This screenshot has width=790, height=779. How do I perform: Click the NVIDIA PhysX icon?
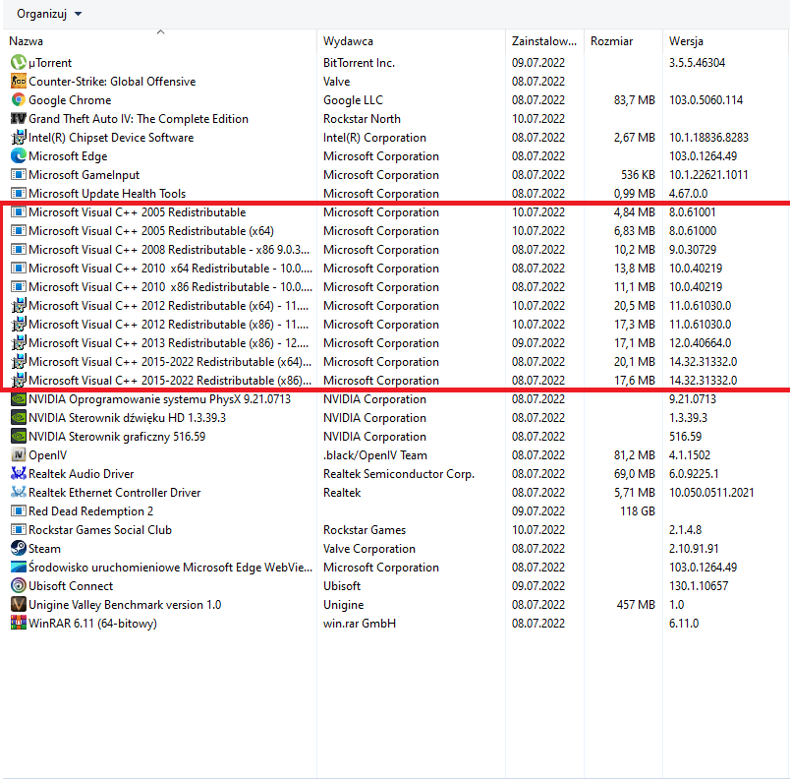coord(19,398)
